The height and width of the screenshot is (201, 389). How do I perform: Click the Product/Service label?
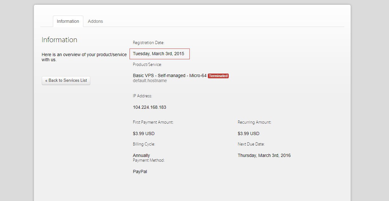tap(147, 65)
